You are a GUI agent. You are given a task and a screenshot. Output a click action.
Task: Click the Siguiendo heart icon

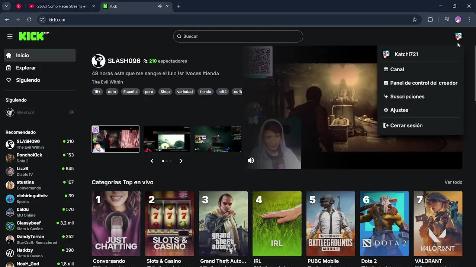click(9, 80)
